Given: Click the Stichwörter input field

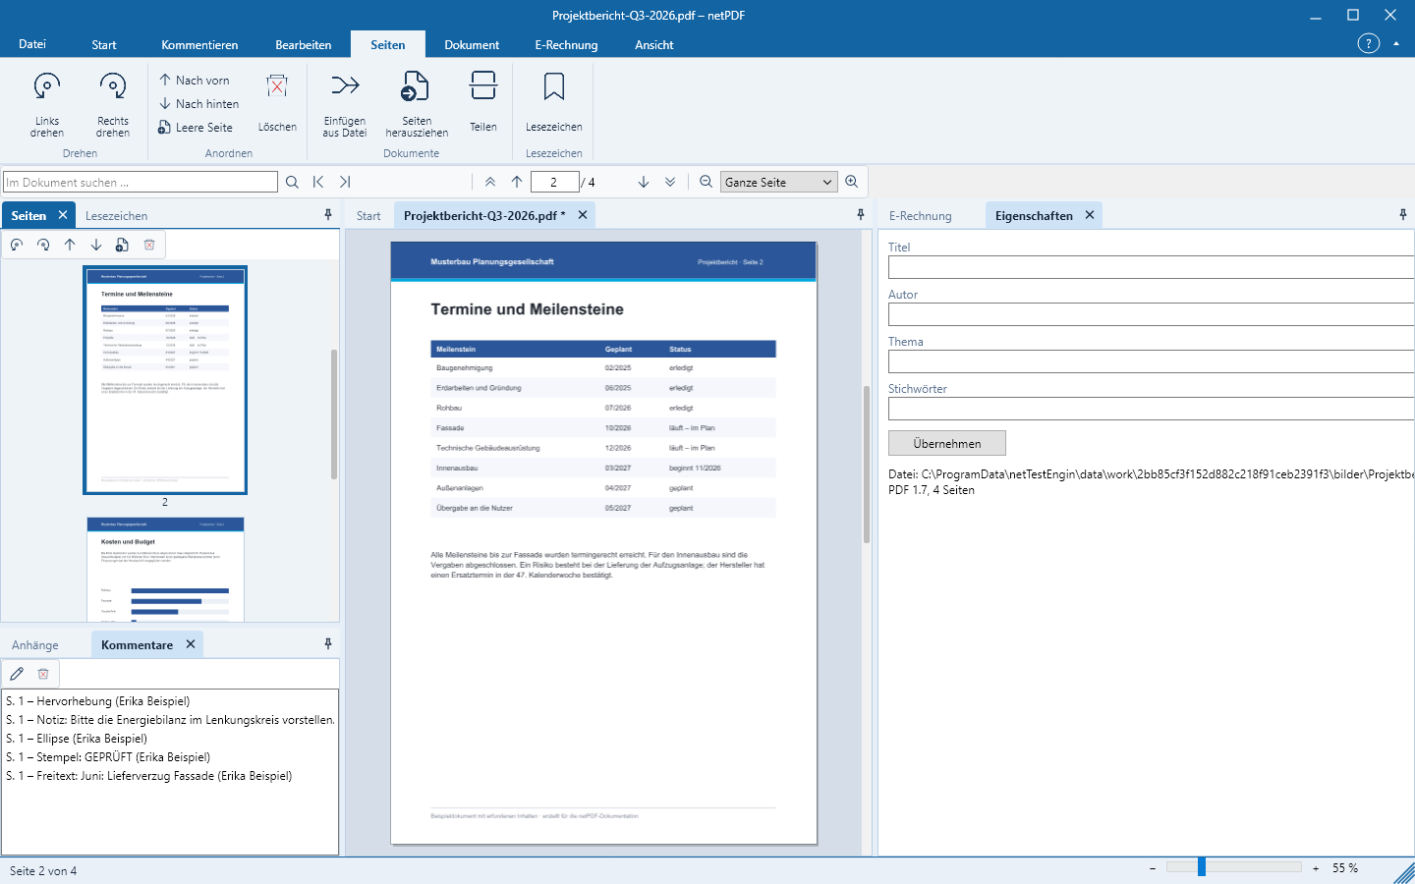Looking at the screenshot, I should (1151, 409).
